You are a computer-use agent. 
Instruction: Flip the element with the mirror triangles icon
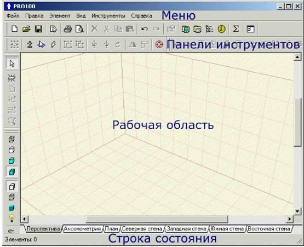tap(133, 44)
